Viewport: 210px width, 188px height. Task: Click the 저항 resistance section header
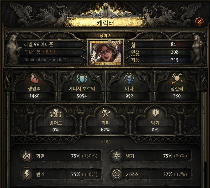click(106, 141)
